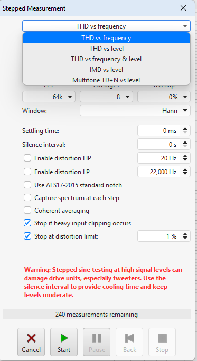Screen dimensions: 197x361
Task: Click the 20 Hz HP frequency field
Action: (x=158, y=158)
